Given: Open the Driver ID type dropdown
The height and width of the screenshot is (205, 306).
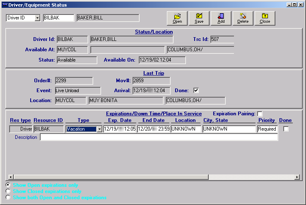Looking at the screenshot, I should [x=37, y=18].
